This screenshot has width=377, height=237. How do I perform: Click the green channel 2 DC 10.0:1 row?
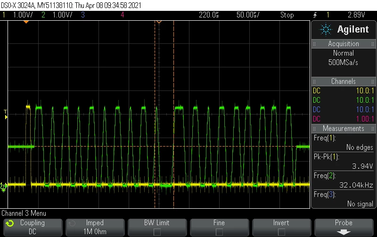[x=344, y=100]
